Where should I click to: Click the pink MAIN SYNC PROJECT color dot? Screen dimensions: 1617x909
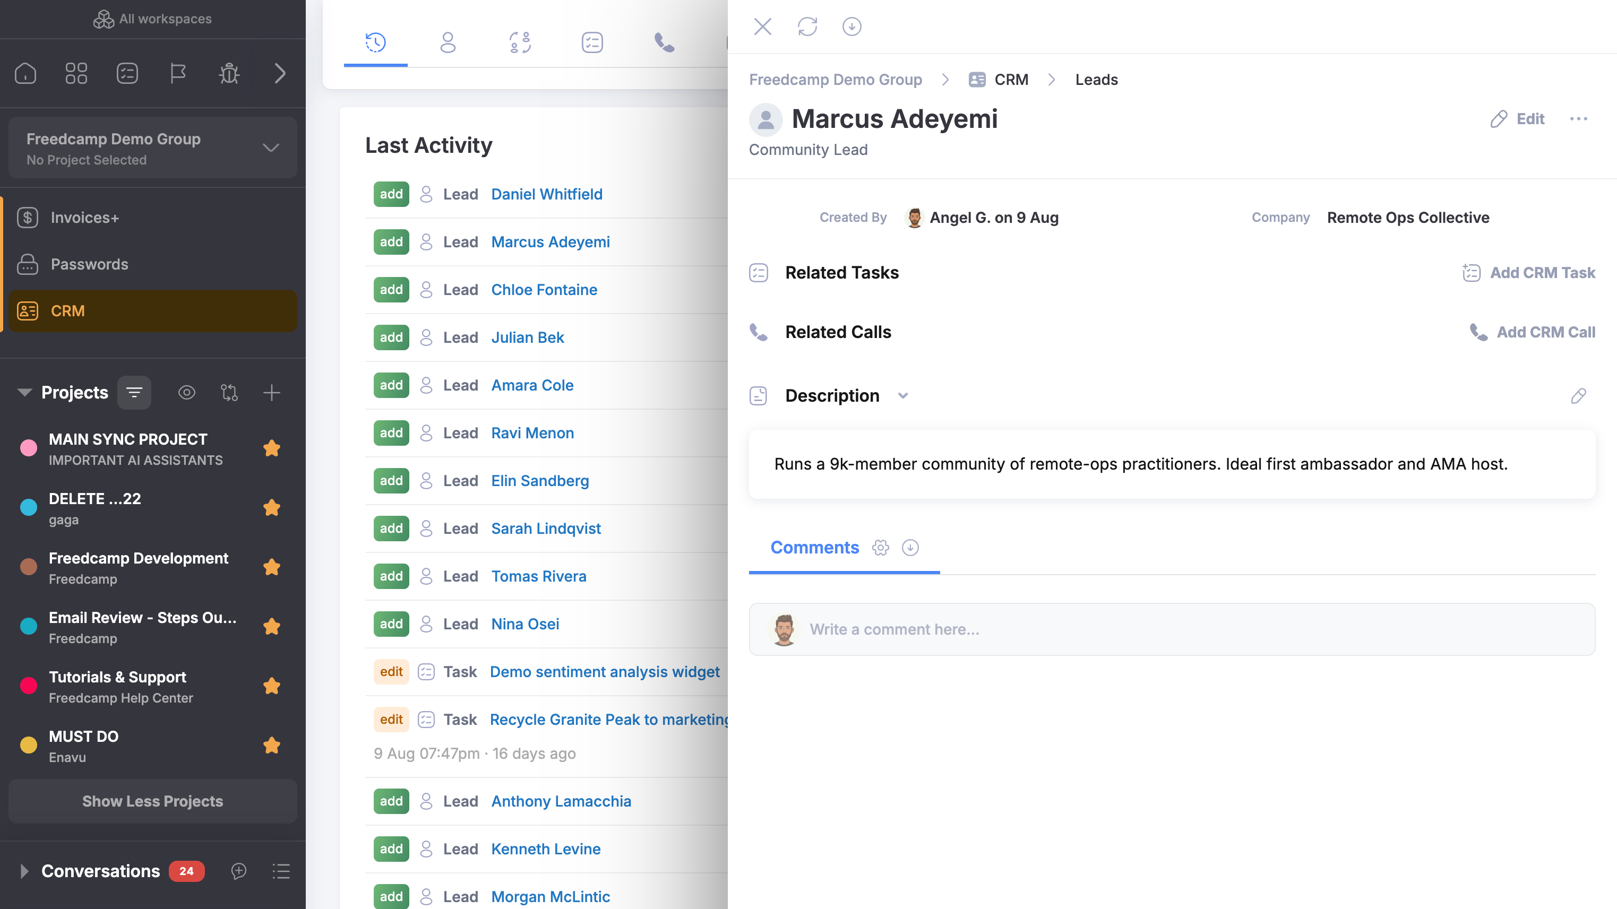point(29,448)
